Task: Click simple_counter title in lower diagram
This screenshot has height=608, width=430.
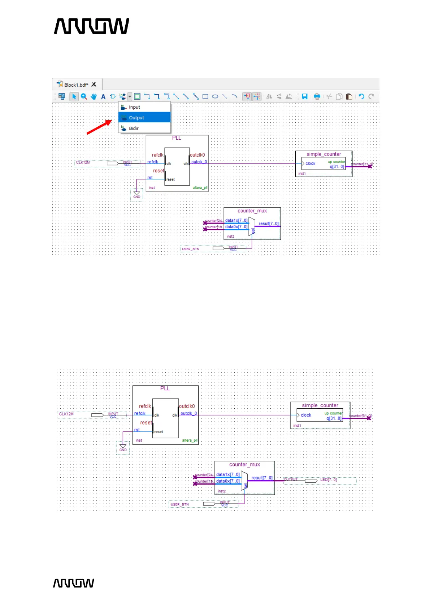Action: [320, 405]
